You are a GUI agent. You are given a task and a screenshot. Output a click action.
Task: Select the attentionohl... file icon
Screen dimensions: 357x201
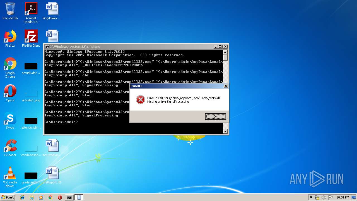(31, 123)
